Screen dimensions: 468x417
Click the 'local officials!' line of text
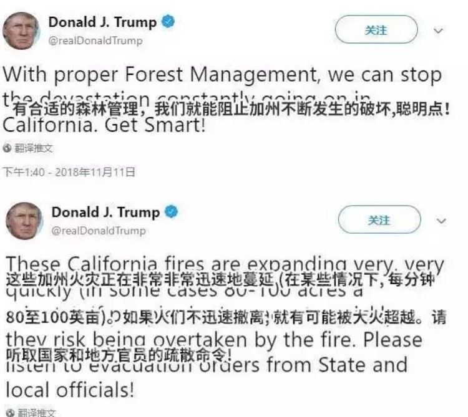coord(70,390)
